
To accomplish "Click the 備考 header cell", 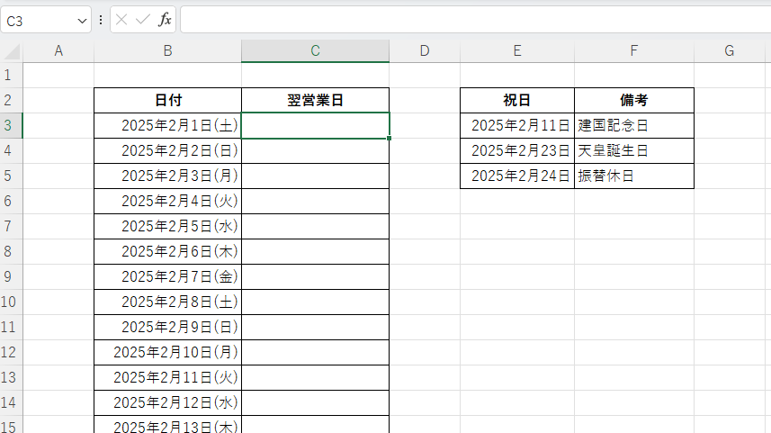I will coord(634,101).
